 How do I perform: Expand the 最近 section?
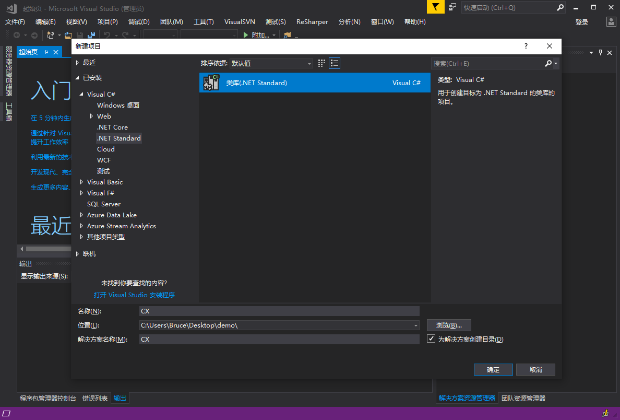77,63
